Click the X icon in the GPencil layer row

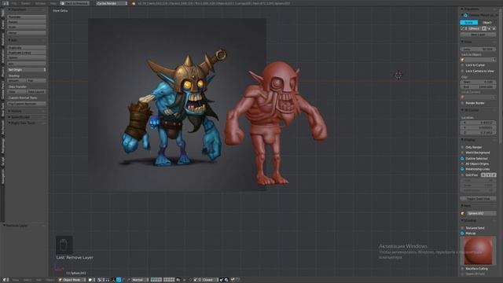click(x=494, y=28)
